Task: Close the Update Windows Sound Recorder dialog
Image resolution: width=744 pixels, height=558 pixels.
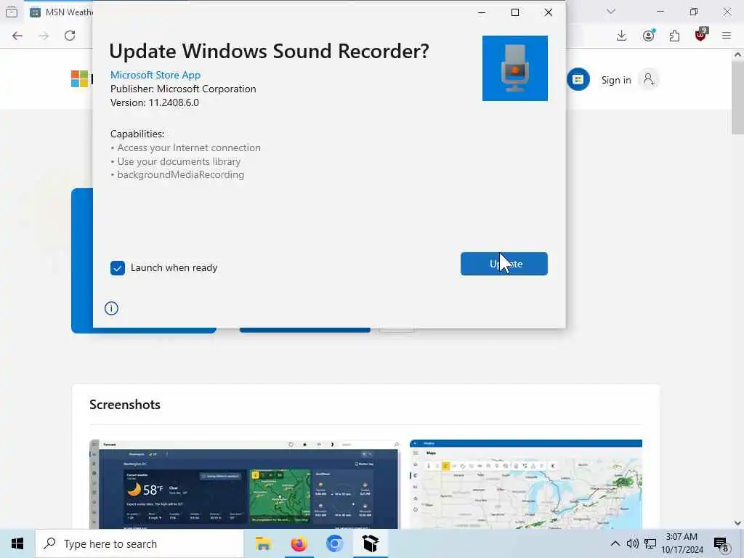Action: pyautogui.click(x=548, y=12)
